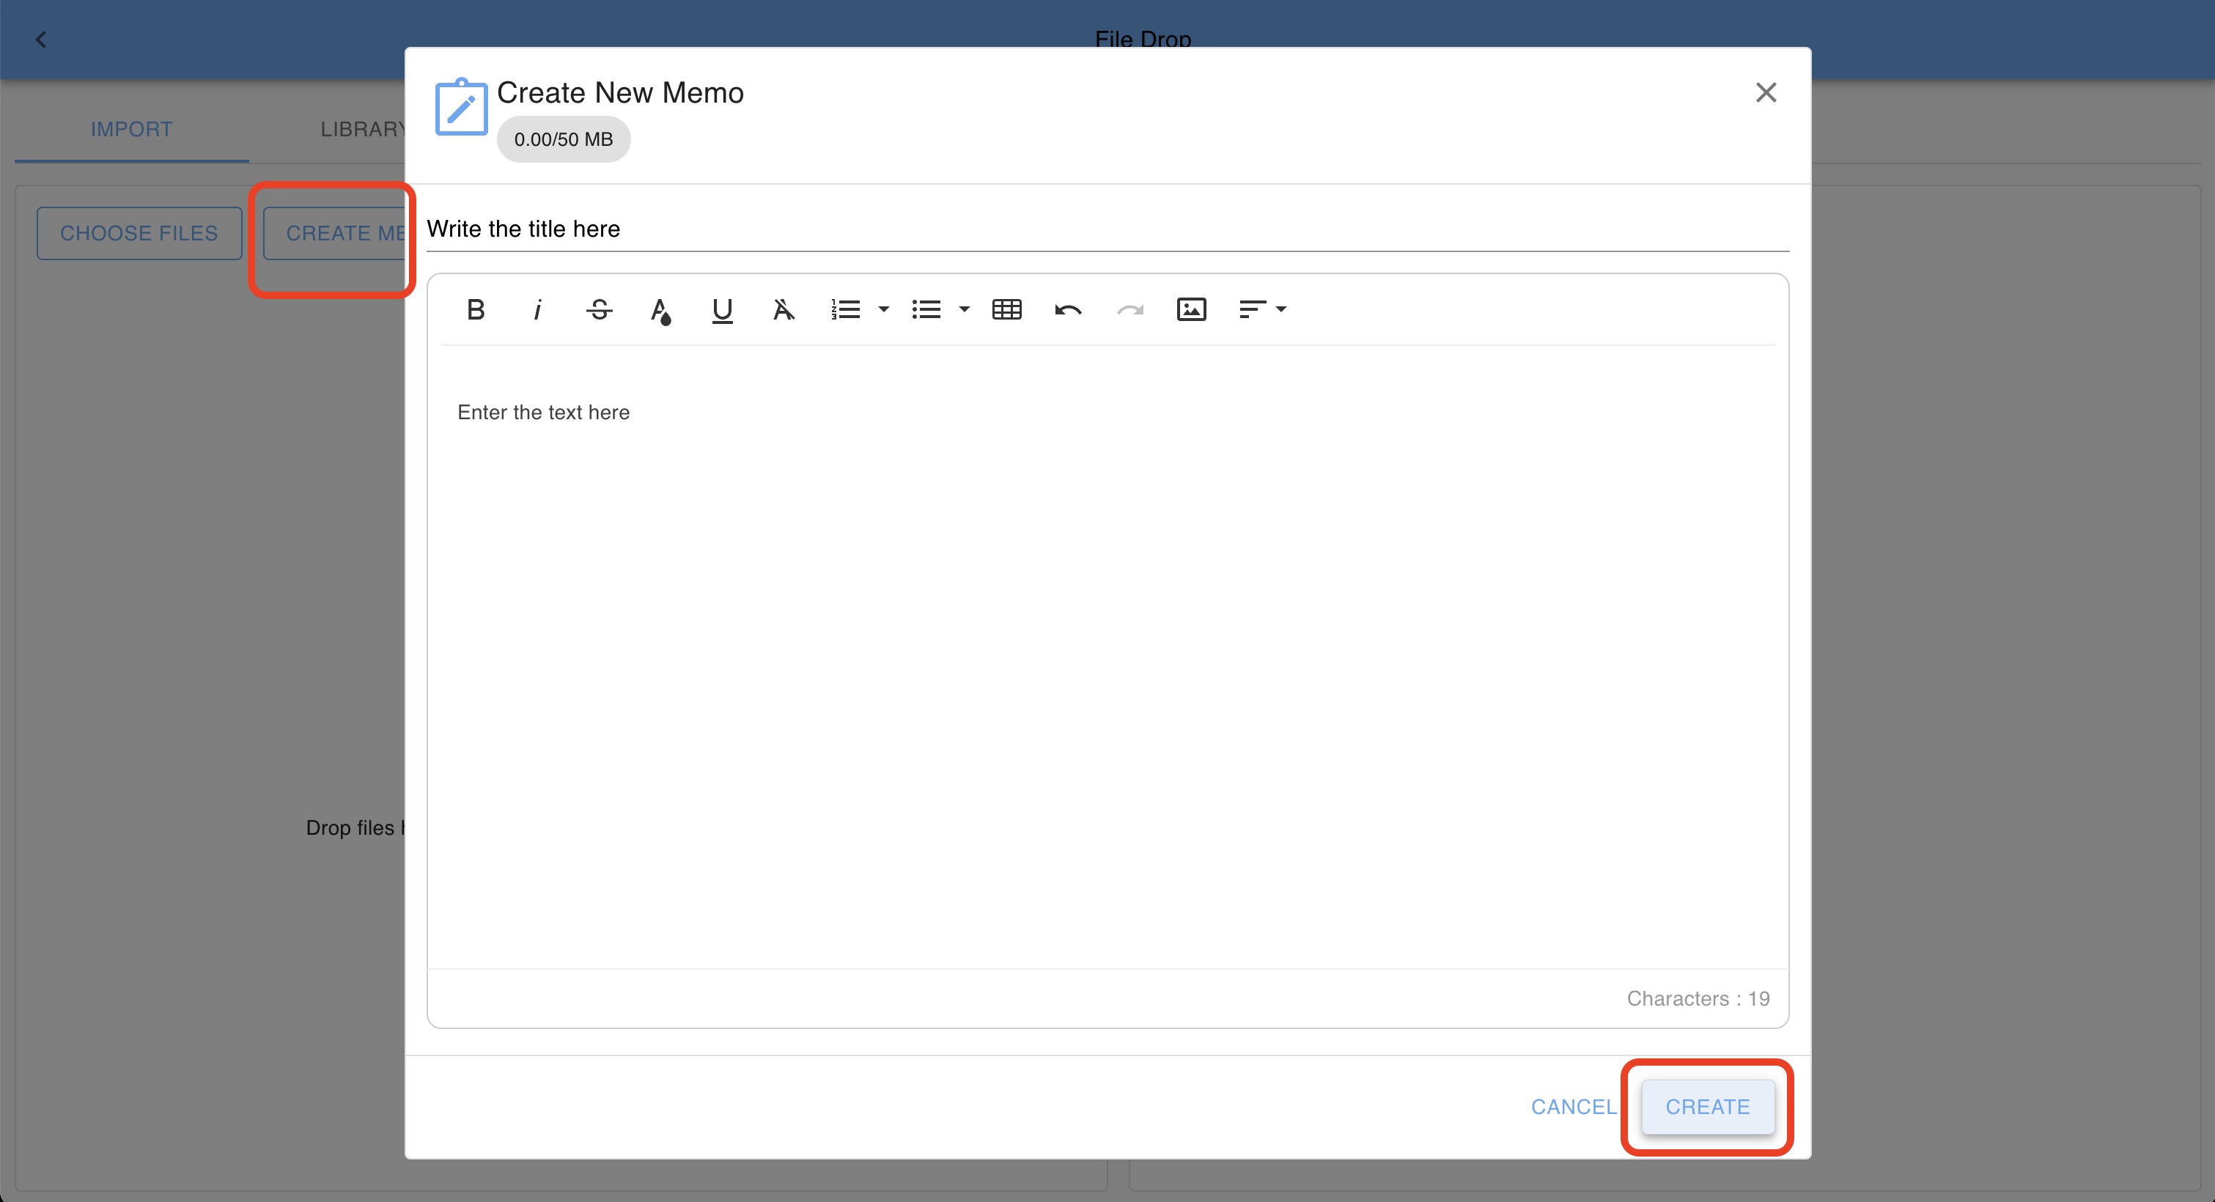Toggle bold formatting in memo editor
Screen dimensions: 2215x1202
click(x=476, y=309)
